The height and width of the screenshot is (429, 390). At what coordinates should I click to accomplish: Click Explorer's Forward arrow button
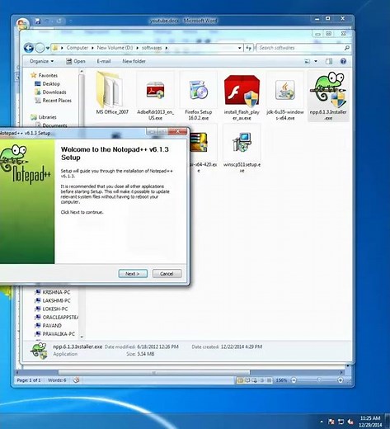(40, 48)
